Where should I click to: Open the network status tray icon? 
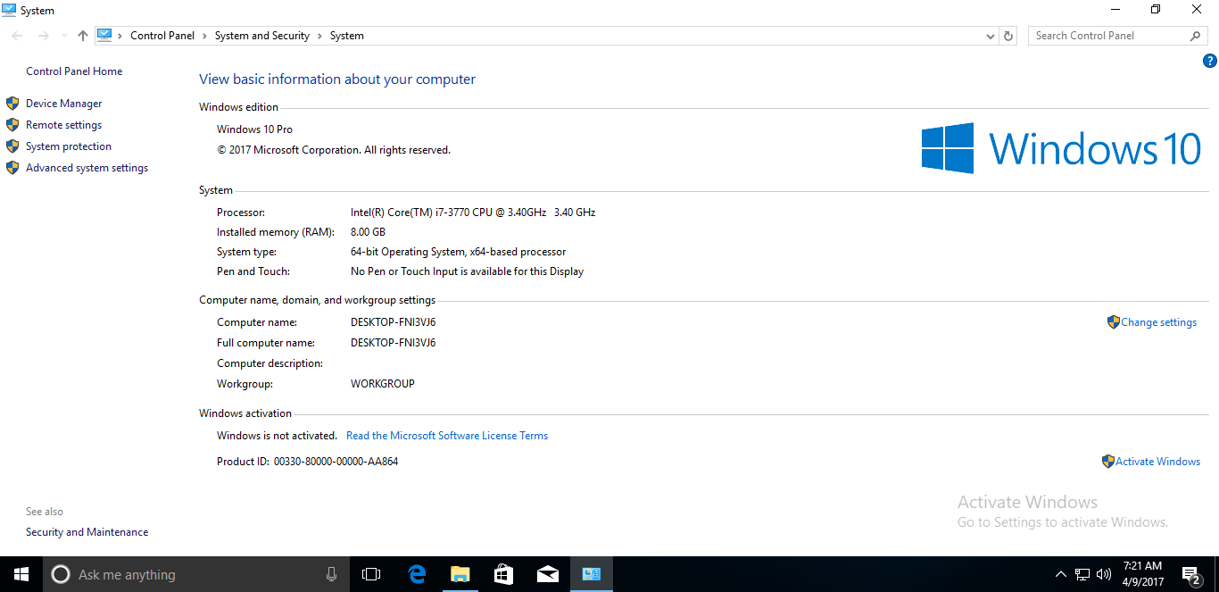1082,574
